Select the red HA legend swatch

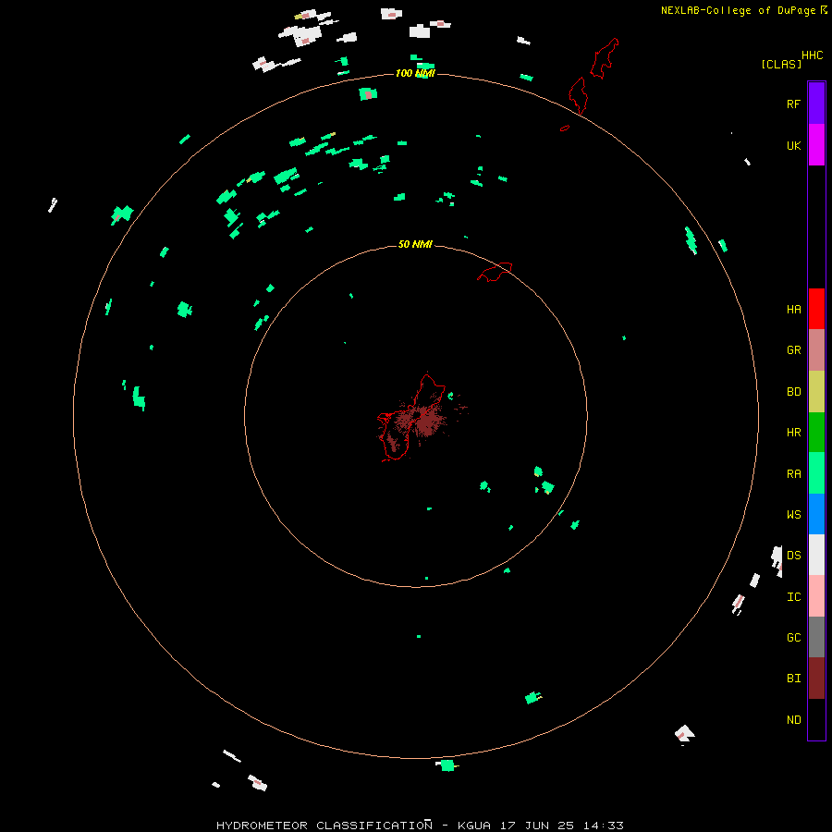pyautogui.click(x=816, y=309)
